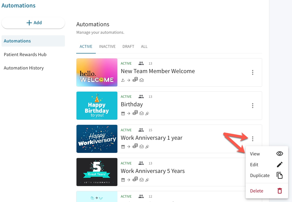Viewport: 292px width, 202px height.
Task: Open the New Team Member Welcome options menu
Action: click(x=253, y=72)
